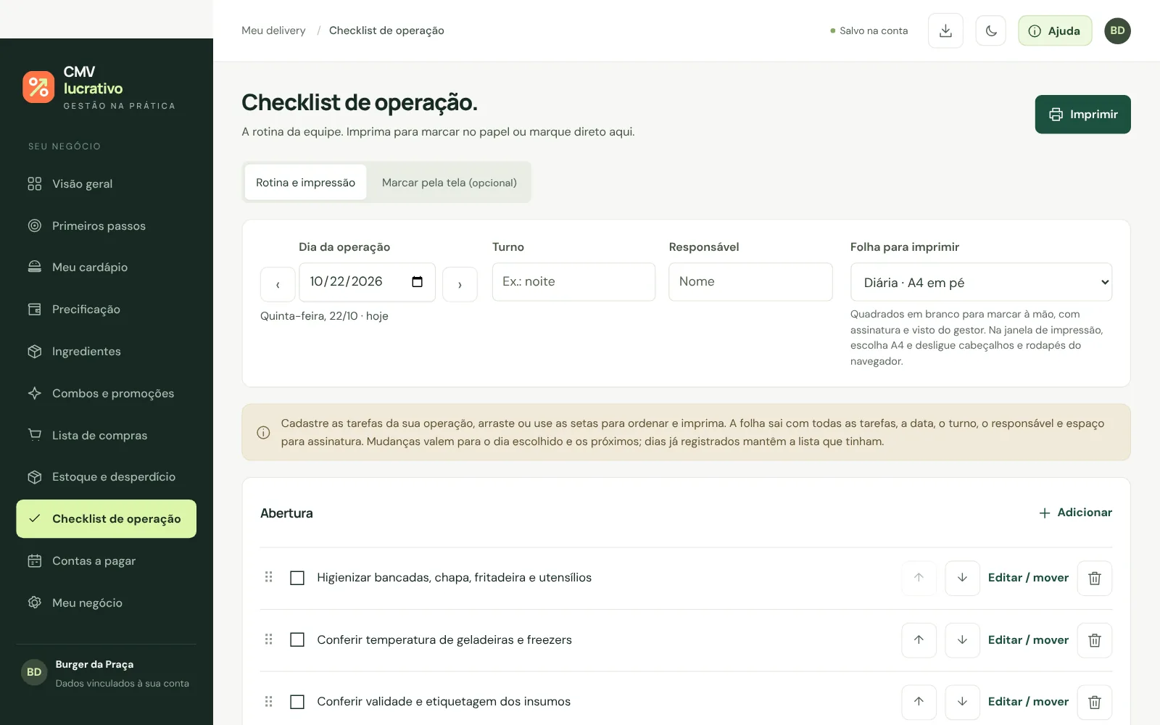Move 'Higienizar bancadas' task down
Screen dimensions: 1160x725
coord(962,578)
